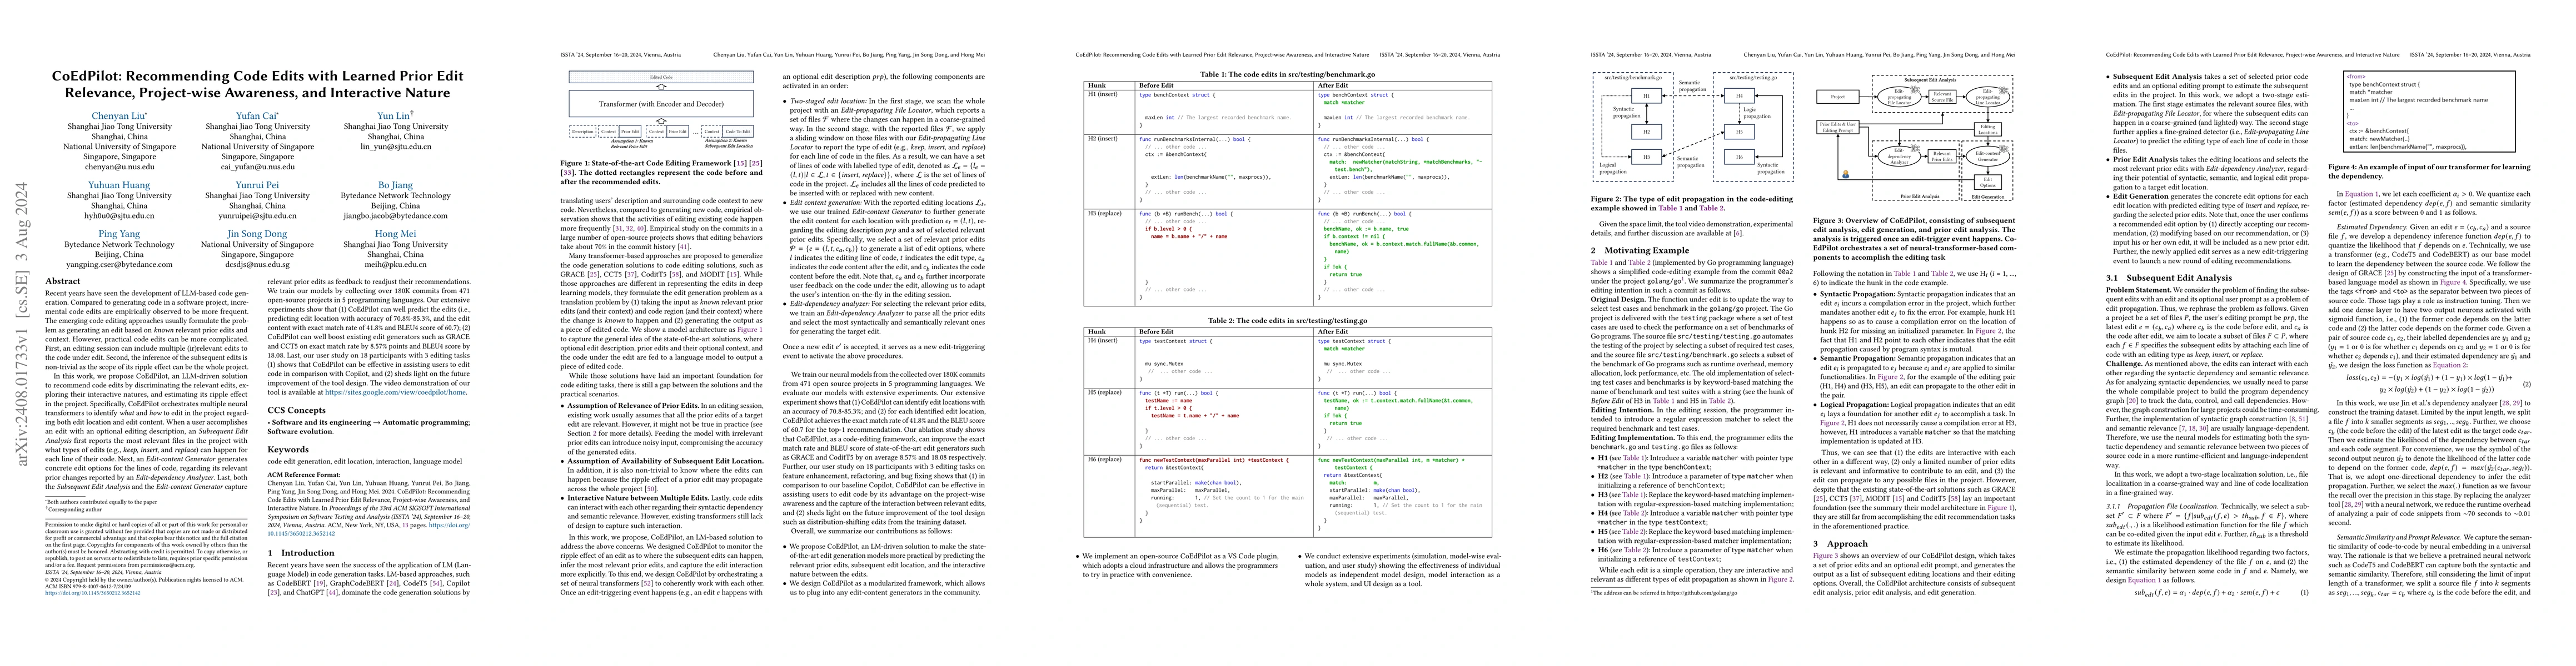
Task: Click the Figure 4 caption about transformer input example
Action: click(2431, 171)
